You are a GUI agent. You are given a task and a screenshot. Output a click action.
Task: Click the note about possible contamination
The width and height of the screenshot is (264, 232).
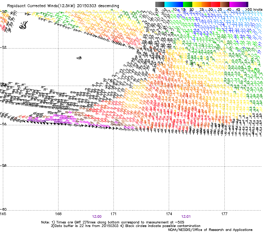pos(161,226)
